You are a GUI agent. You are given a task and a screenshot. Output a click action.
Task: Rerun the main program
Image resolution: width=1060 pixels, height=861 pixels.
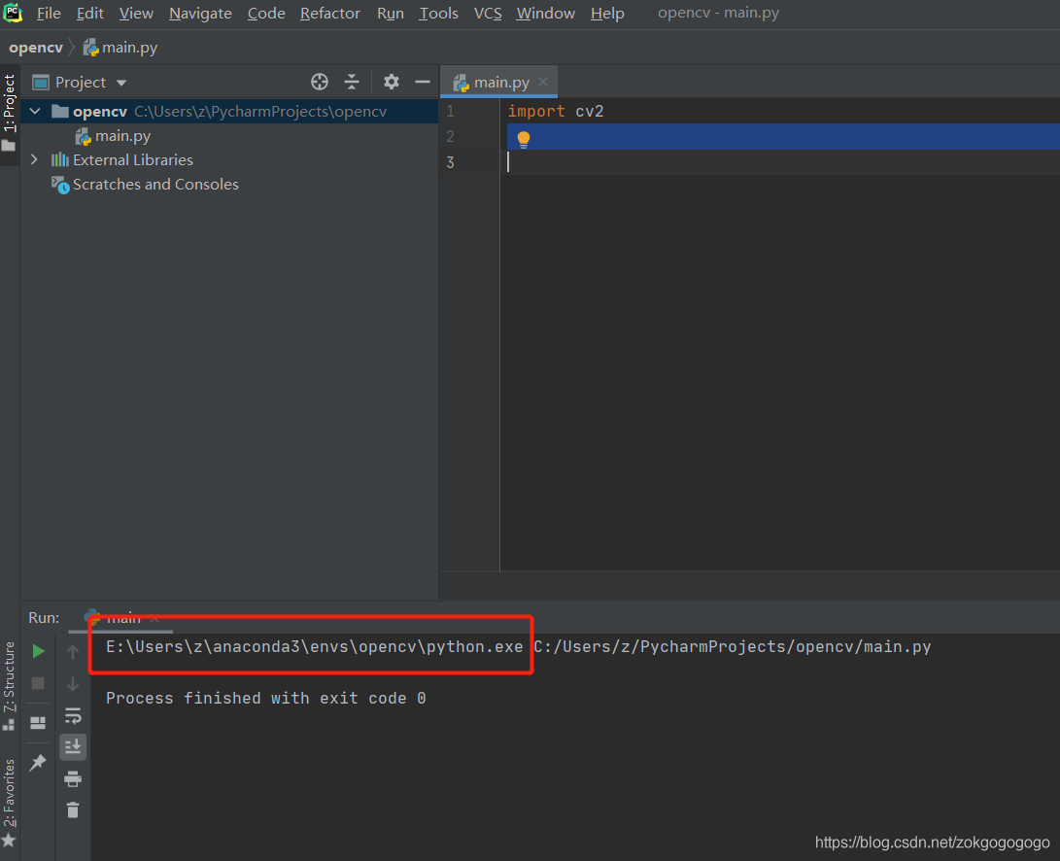point(39,651)
